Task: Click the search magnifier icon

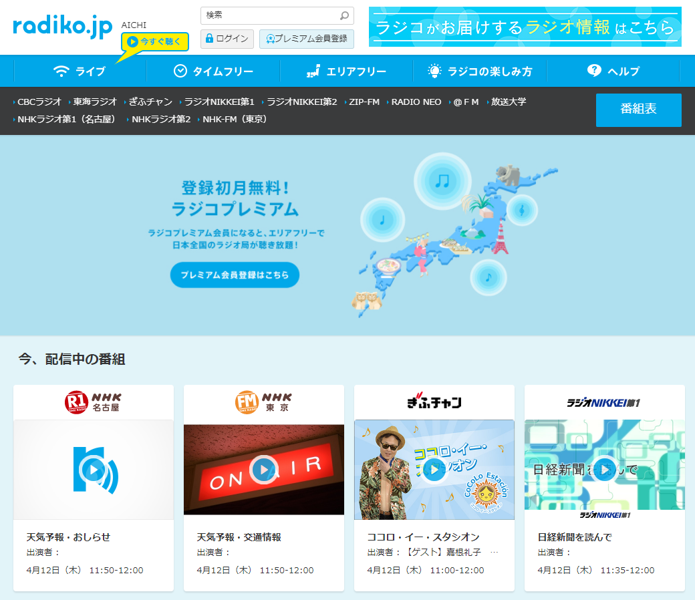Action: [x=344, y=16]
